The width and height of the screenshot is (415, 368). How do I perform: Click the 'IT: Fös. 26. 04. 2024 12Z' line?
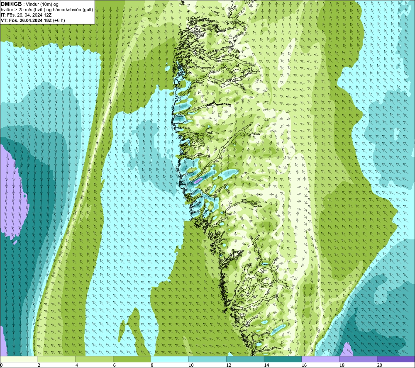pos(26,15)
